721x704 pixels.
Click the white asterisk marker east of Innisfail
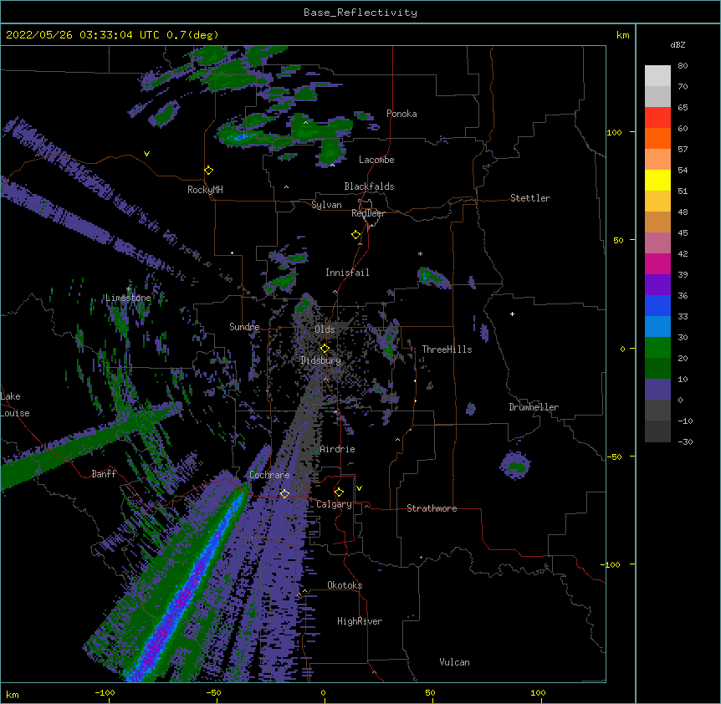420,254
